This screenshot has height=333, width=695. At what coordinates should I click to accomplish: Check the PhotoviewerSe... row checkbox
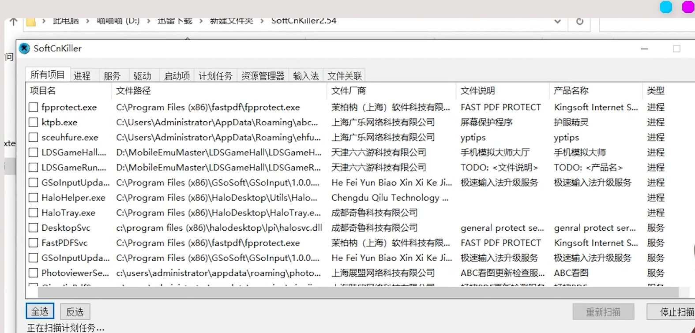(x=33, y=273)
